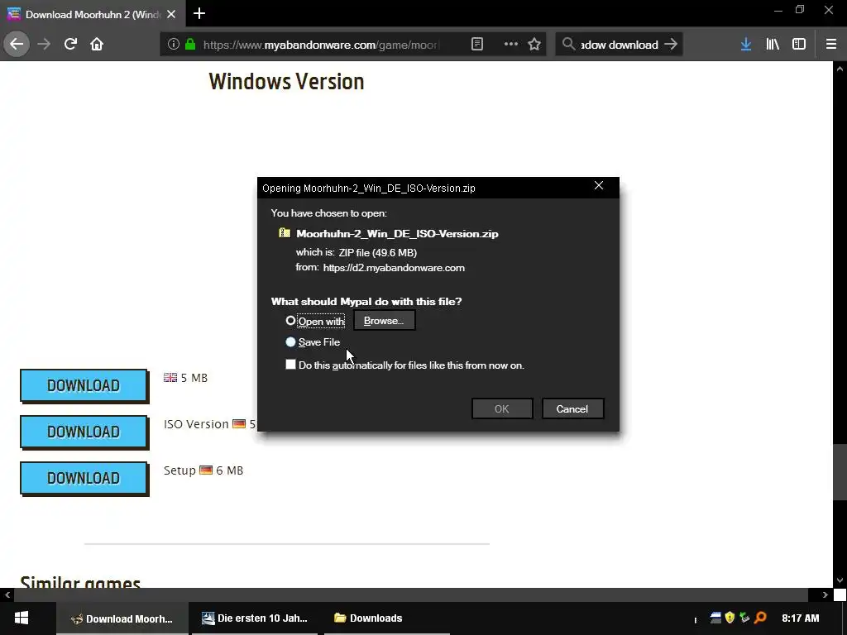Click the forward navigation arrow
This screenshot has height=635, width=847.
point(44,44)
